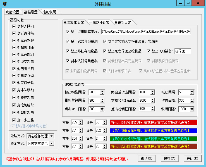The height and width of the screenshot is (167, 206).
Task: Decrease 刷新背包间隔 with down arrow
Action: 102,102
